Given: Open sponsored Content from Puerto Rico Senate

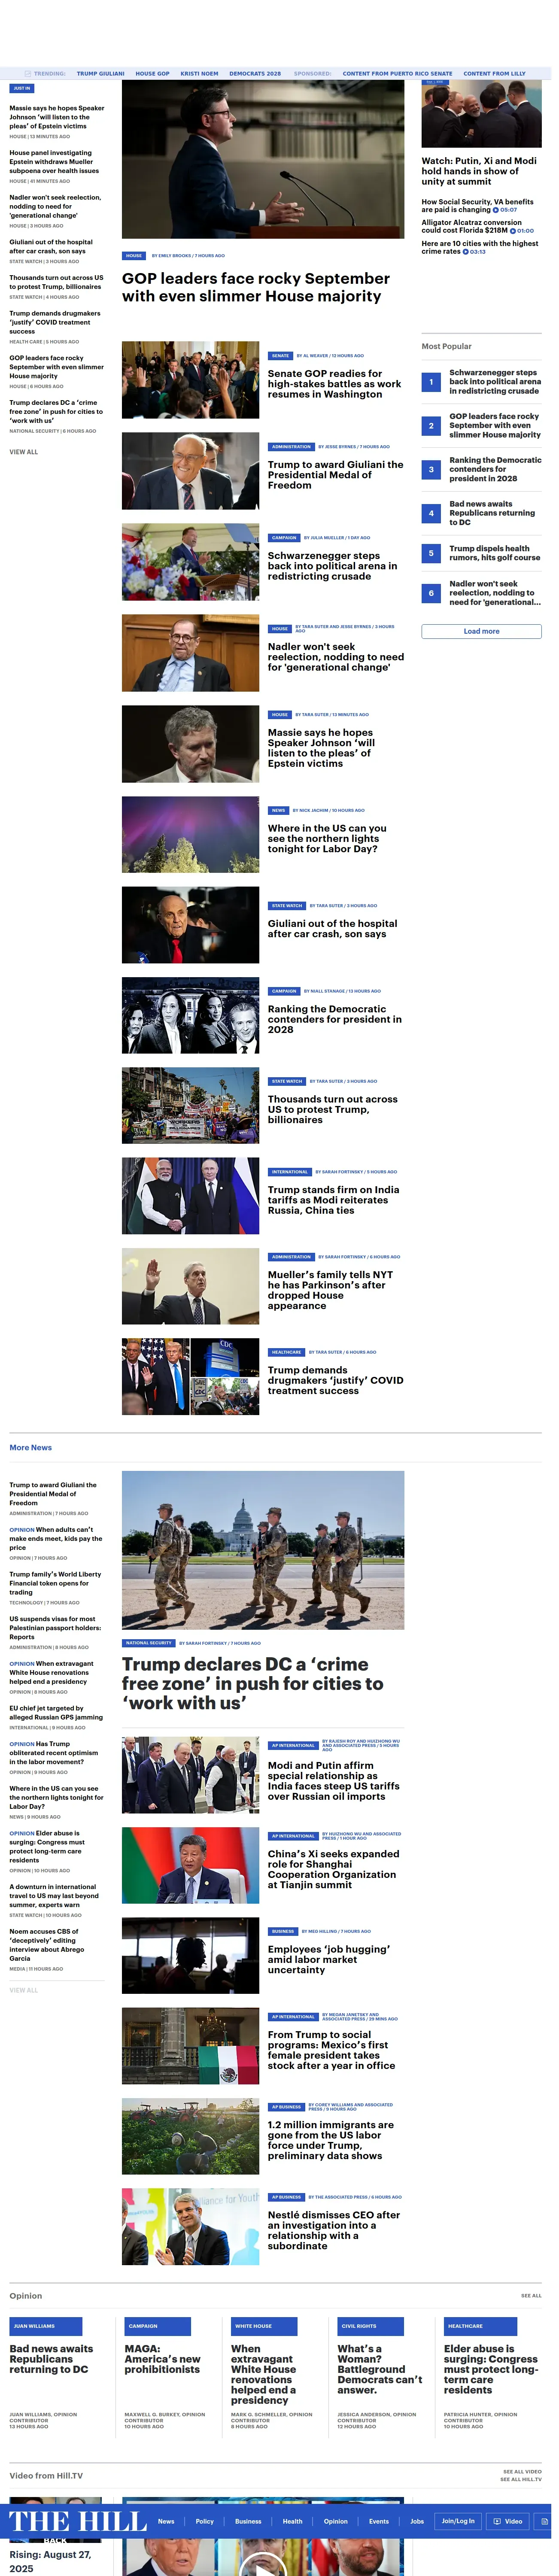Looking at the screenshot, I should pyautogui.click(x=397, y=73).
